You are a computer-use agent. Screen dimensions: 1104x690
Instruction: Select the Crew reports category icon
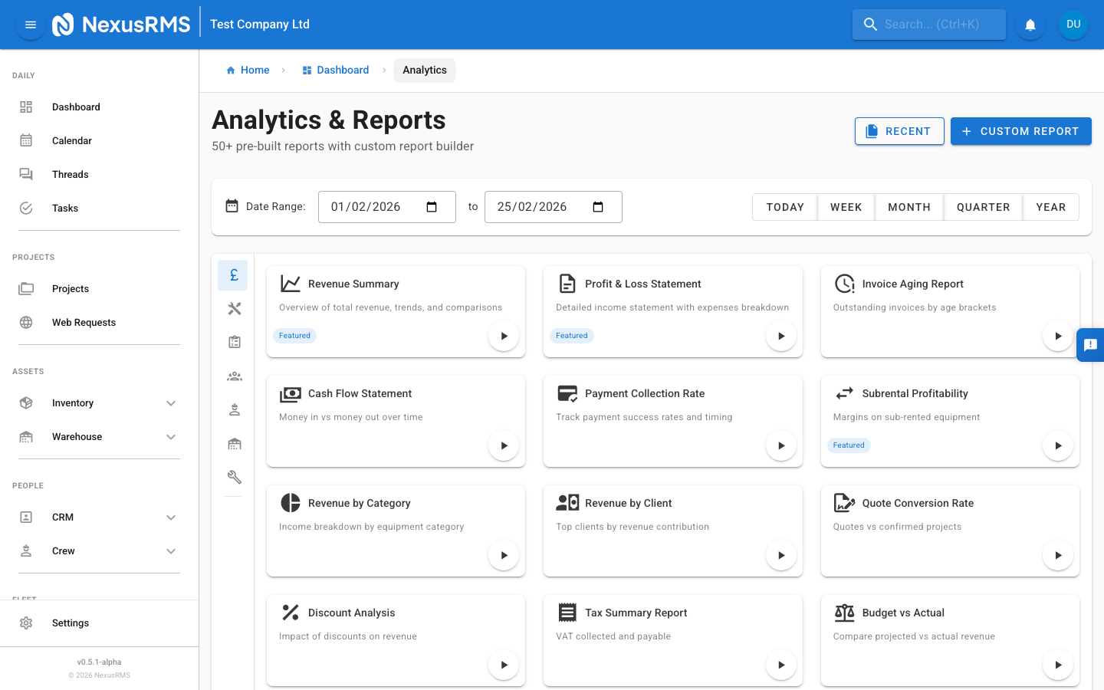233,409
